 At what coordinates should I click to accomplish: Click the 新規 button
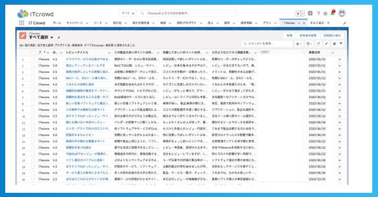(x=289, y=36)
